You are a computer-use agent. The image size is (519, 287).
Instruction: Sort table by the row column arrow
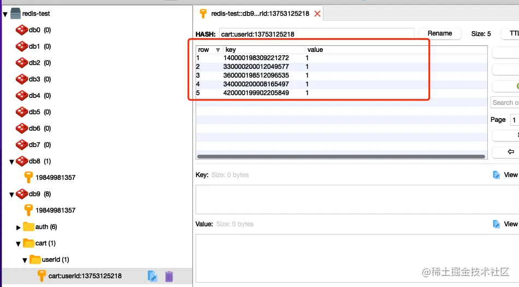tap(218, 50)
